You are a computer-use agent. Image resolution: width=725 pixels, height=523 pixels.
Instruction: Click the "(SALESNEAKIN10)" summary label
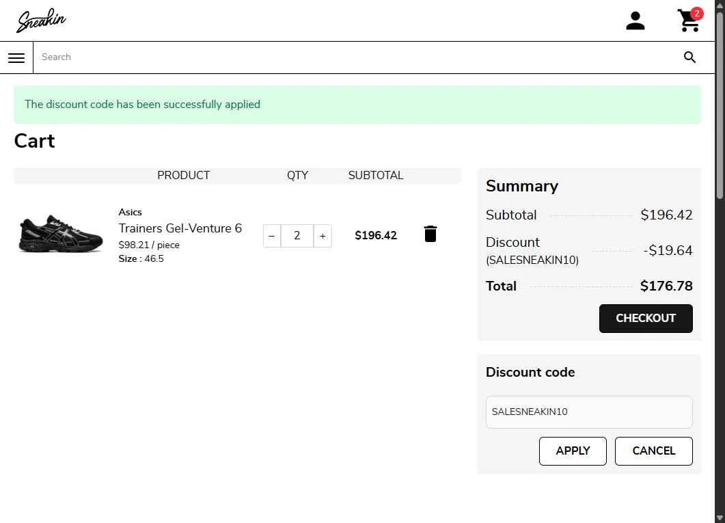532,260
